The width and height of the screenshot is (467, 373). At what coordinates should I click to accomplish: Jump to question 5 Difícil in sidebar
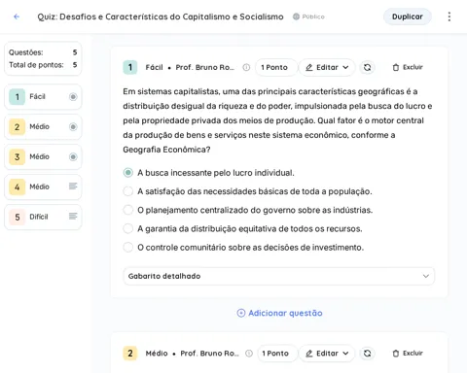(x=43, y=217)
